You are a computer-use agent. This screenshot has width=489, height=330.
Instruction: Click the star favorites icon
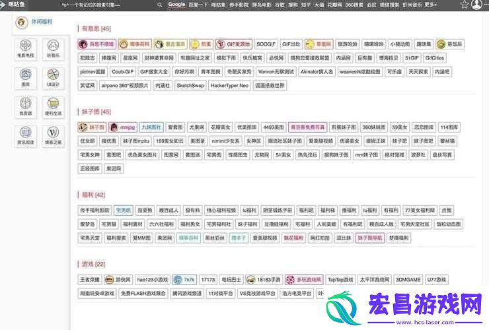tap(465, 5)
